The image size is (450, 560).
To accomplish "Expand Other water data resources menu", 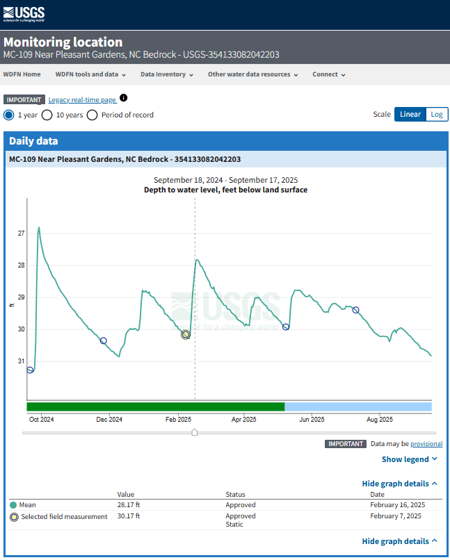I will pyautogui.click(x=252, y=74).
